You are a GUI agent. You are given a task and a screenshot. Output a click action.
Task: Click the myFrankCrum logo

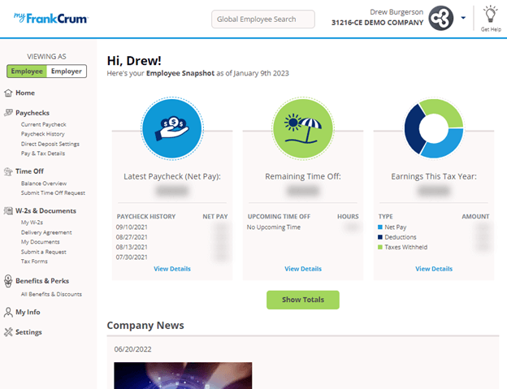tap(50, 18)
